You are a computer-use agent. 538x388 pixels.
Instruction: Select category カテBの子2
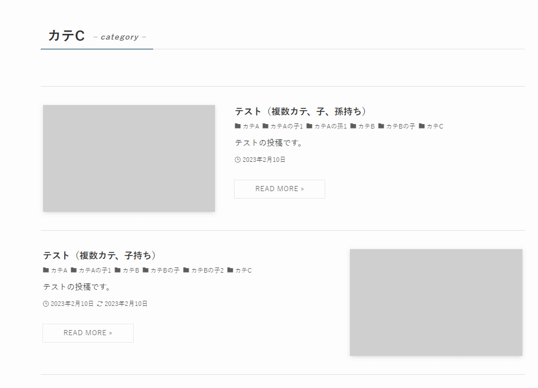207,270
